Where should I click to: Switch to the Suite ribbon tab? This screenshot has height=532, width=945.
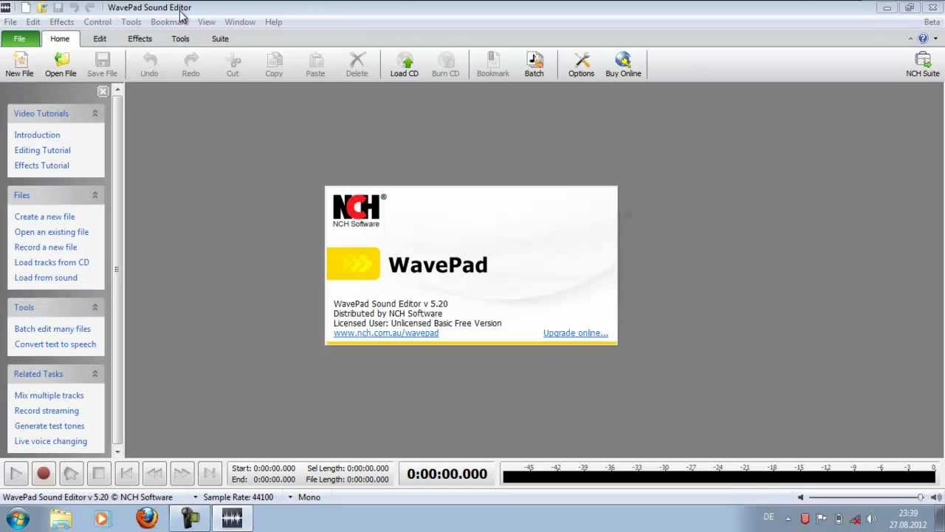coord(220,38)
